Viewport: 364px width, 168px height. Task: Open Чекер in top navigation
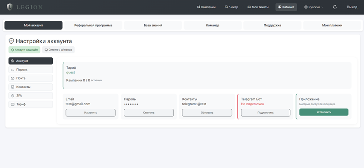pyautogui.click(x=232, y=7)
